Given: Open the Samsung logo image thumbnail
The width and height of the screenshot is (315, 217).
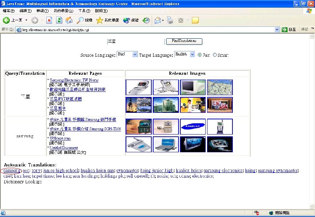Looking at the screenshot, I should click(x=193, y=127).
